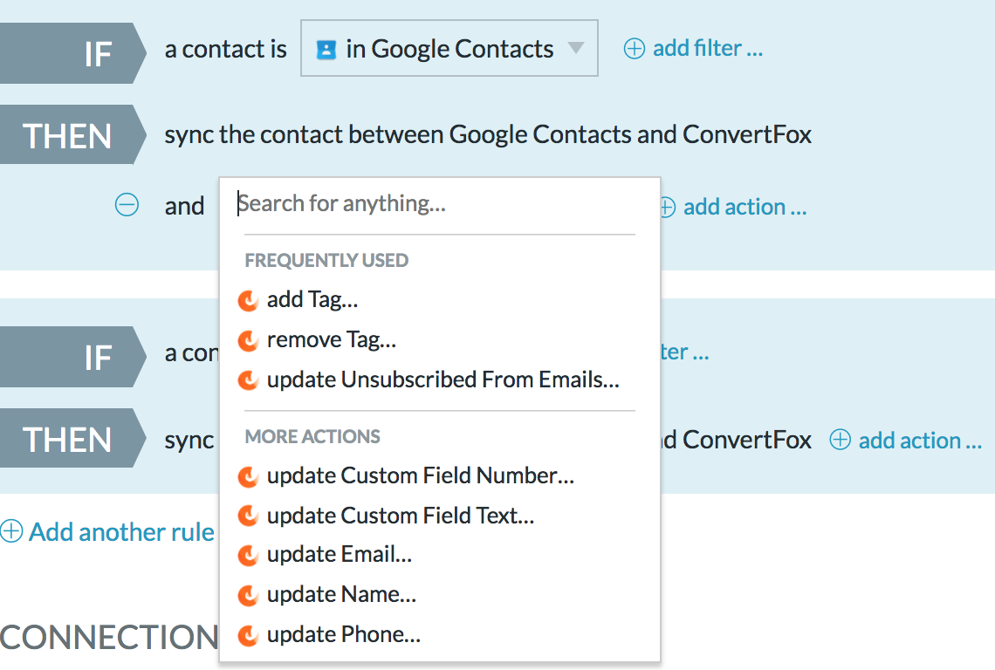
Task: Click the first rule's IF label
Action: (x=73, y=53)
